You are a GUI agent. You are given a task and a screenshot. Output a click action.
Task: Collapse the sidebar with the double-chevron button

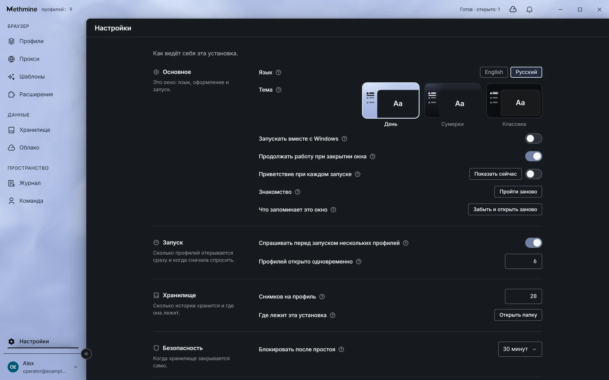pos(86,354)
